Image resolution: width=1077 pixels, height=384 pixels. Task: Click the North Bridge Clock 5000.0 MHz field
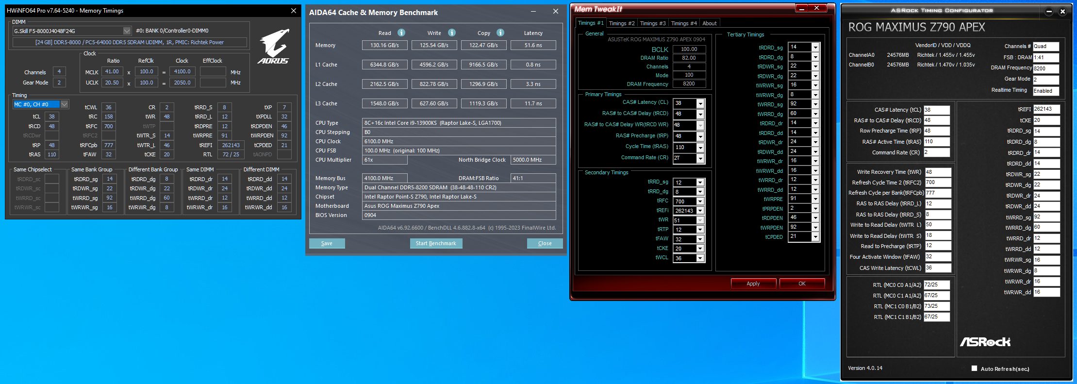click(x=533, y=160)
